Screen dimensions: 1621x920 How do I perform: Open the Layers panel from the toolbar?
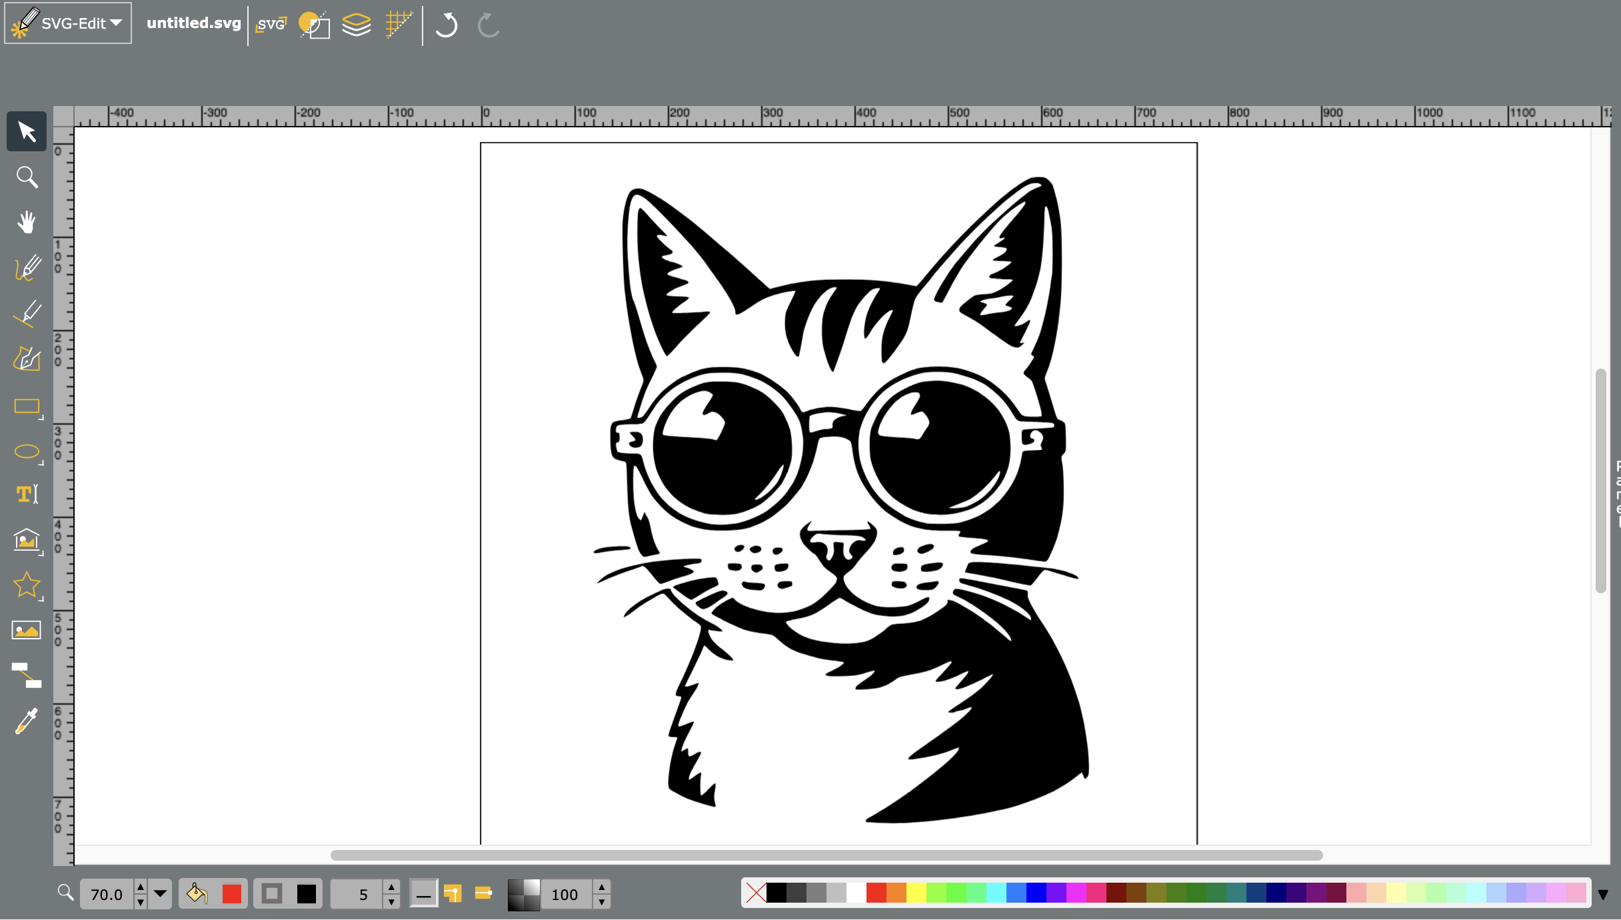(x=356, y=25)
